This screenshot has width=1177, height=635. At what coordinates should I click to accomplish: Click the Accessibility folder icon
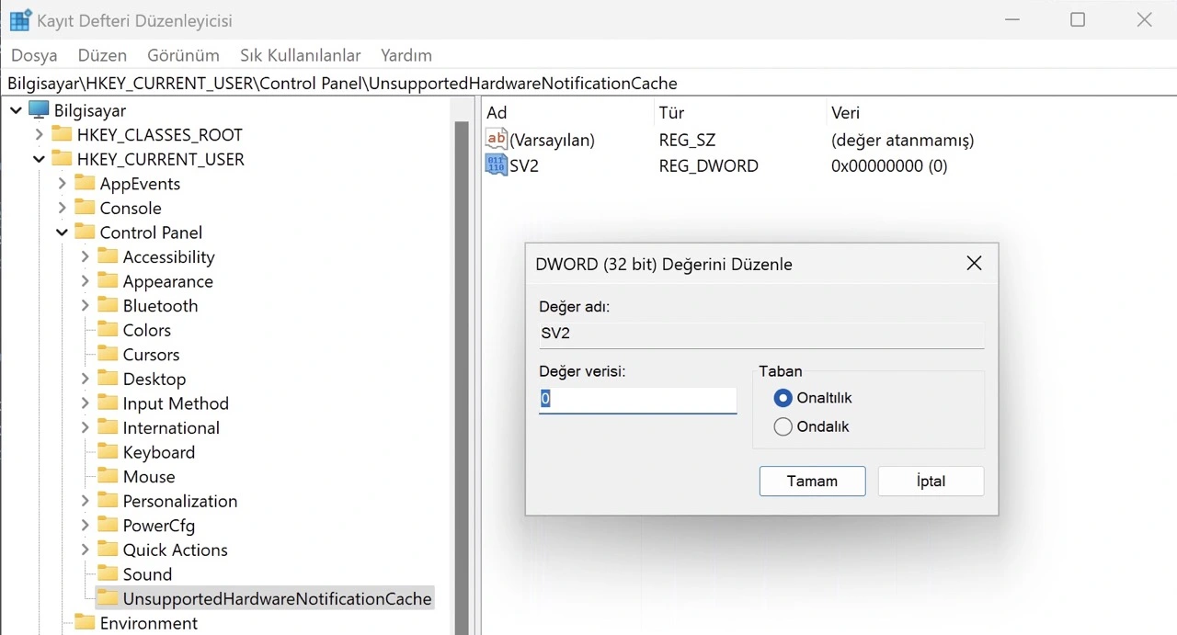click(x=108, y=257)
